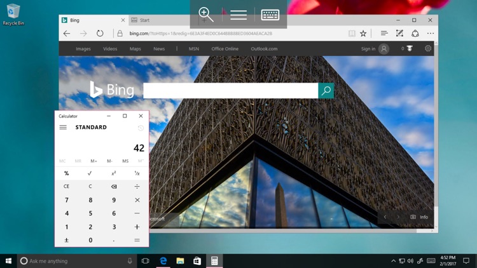Add Bing page to favorites star

tap(363, 34)
